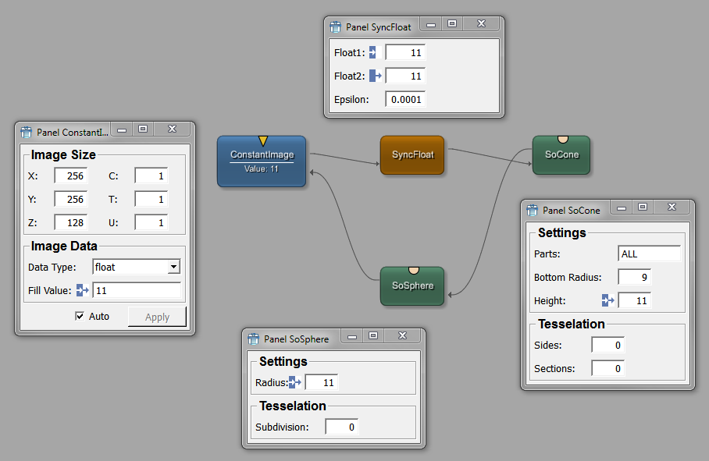Click the SoCone Parts field
This screenshot has width=709, height=461.
coord(649,254)
